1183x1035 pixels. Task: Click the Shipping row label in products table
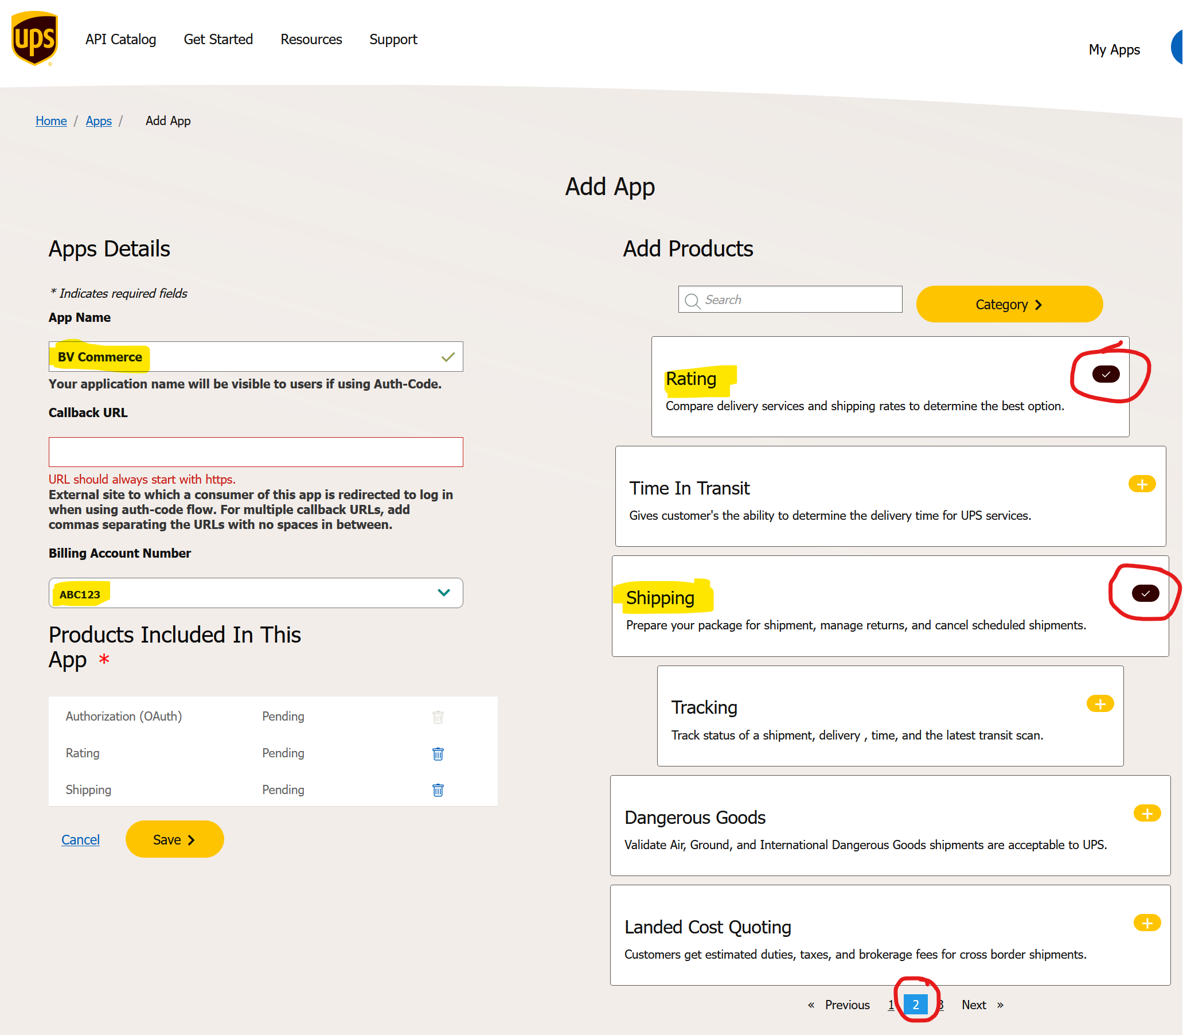pos(88,790)
